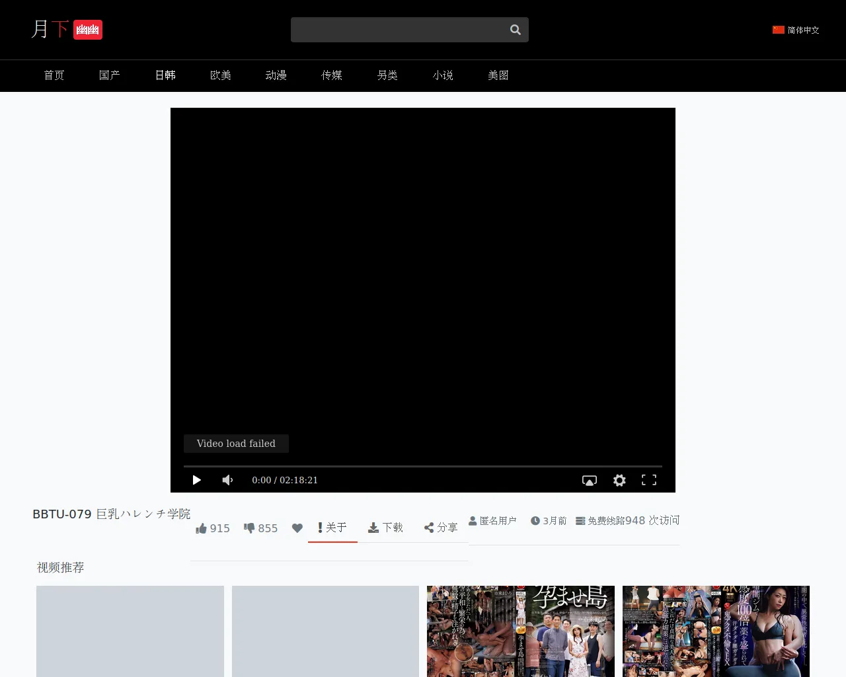Mute the video volume
Viewport: 846px width, 677px height.
(227, 480)
